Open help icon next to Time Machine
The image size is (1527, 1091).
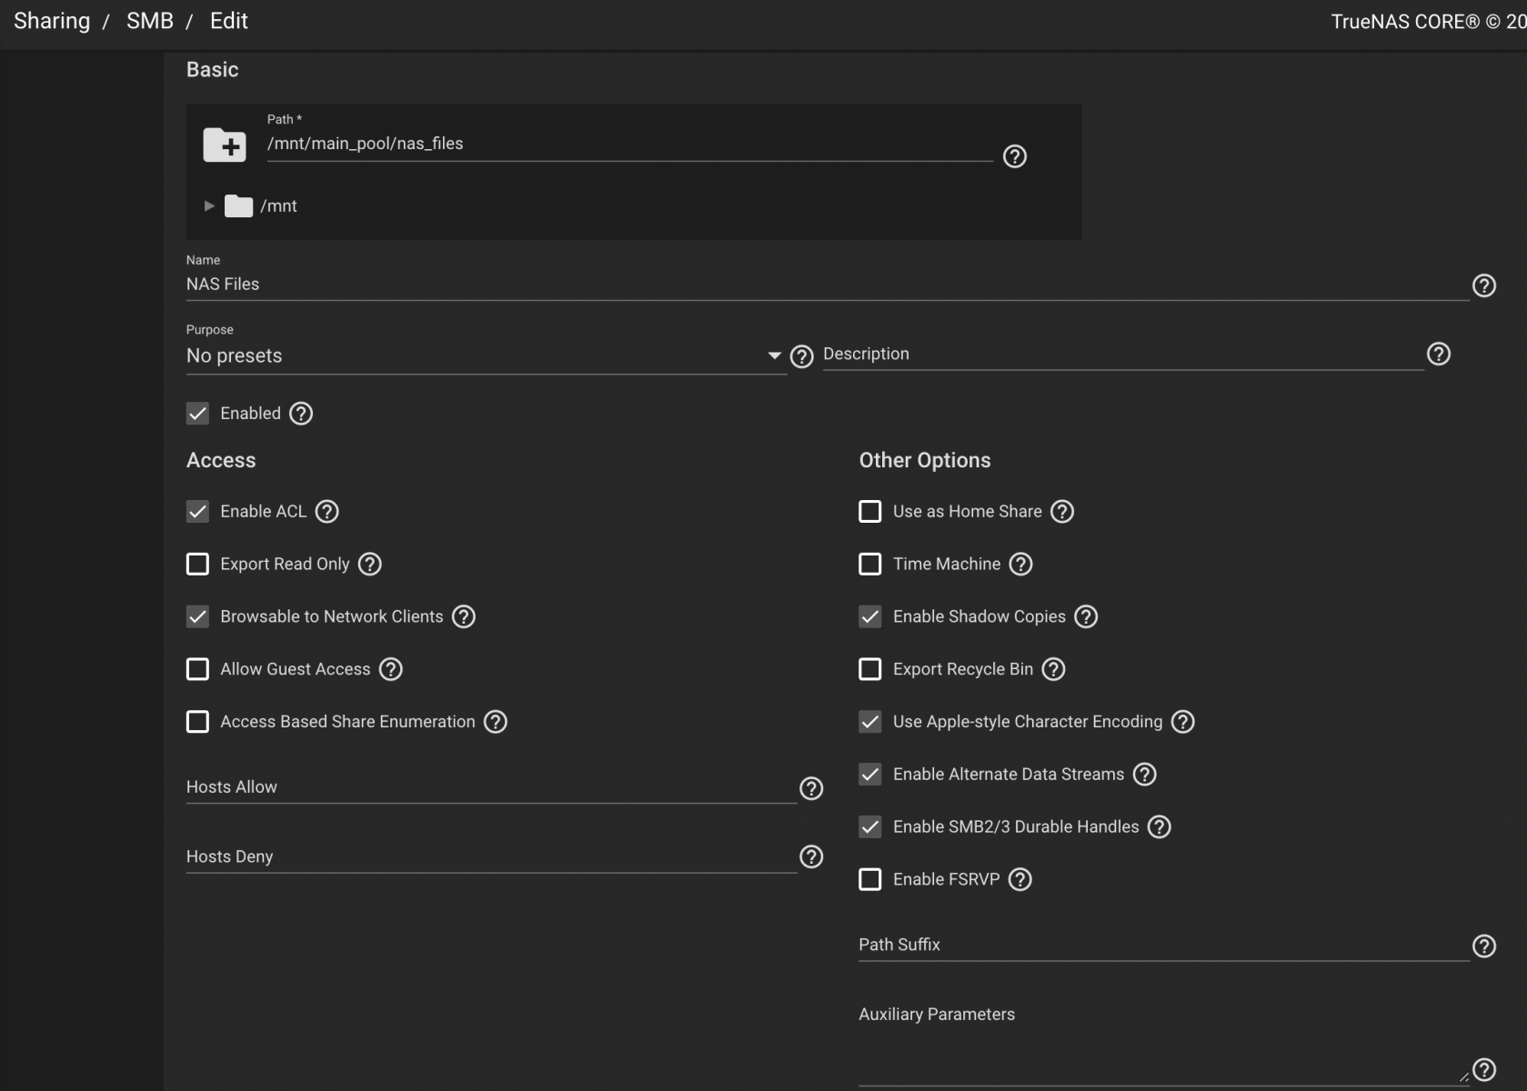(x=1020, y=565)
